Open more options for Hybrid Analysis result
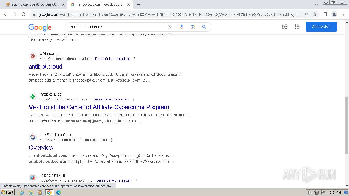Screen dimensions: 349x196 click(136, 180)
